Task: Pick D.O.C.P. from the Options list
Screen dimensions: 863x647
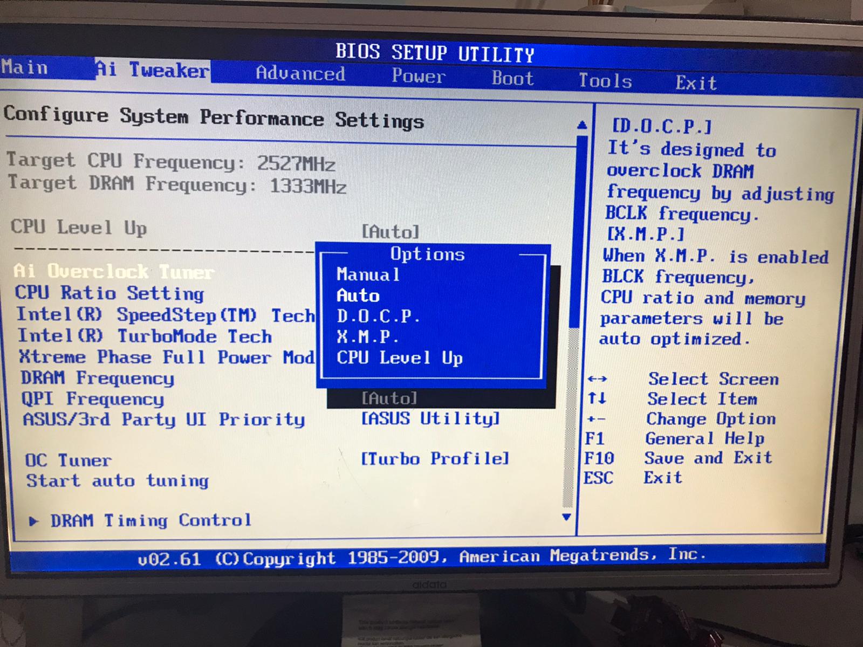Action: coord(378,316)
